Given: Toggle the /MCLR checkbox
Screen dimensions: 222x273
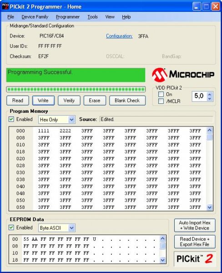Looking at the screenshot, I should click(x=161, y=101).
